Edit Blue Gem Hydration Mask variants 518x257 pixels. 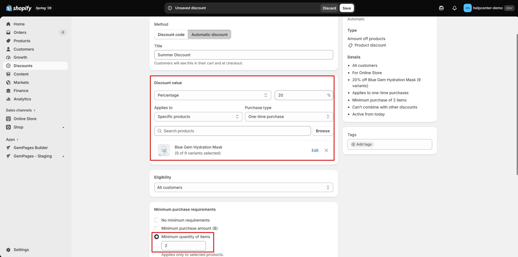coord(315,150)
